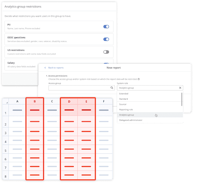Disable the PII restriction toggle
Image resolution: width=205 pixels, height=183 pixels.
pyautogui.click(x=106, y=26)
